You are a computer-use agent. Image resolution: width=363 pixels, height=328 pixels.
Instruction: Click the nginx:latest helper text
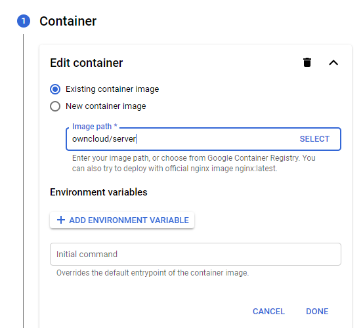[256, 169]
